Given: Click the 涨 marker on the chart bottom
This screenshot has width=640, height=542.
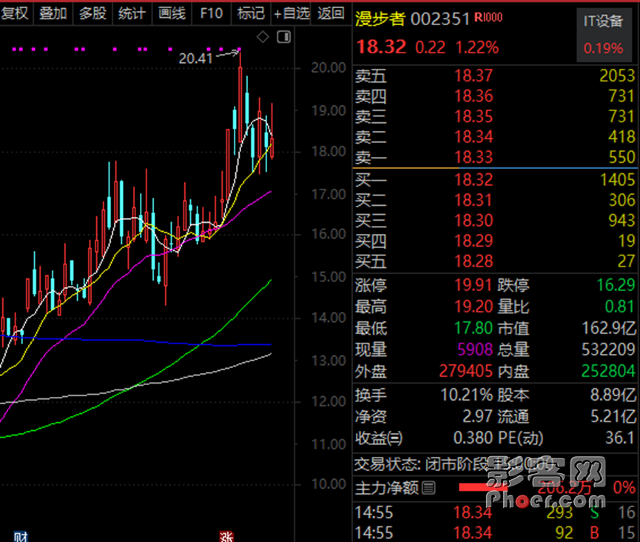Looking at the screenshot, I should click(226, 537).
